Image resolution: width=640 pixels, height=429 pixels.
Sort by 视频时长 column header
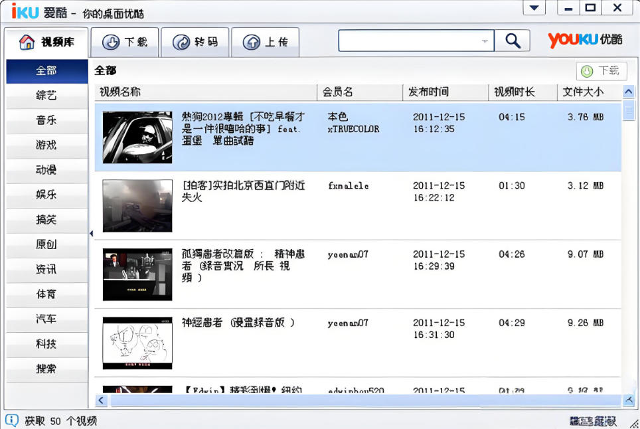click(x=523, y=92)
